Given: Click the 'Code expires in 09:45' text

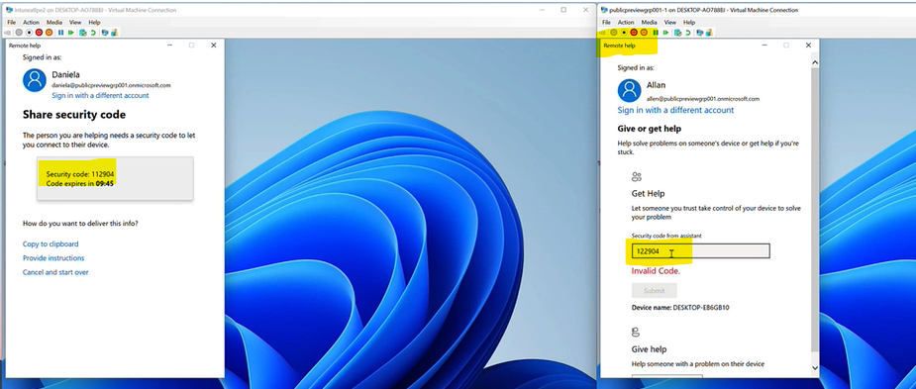Looking at the screenshot, I should coord(79,183).
